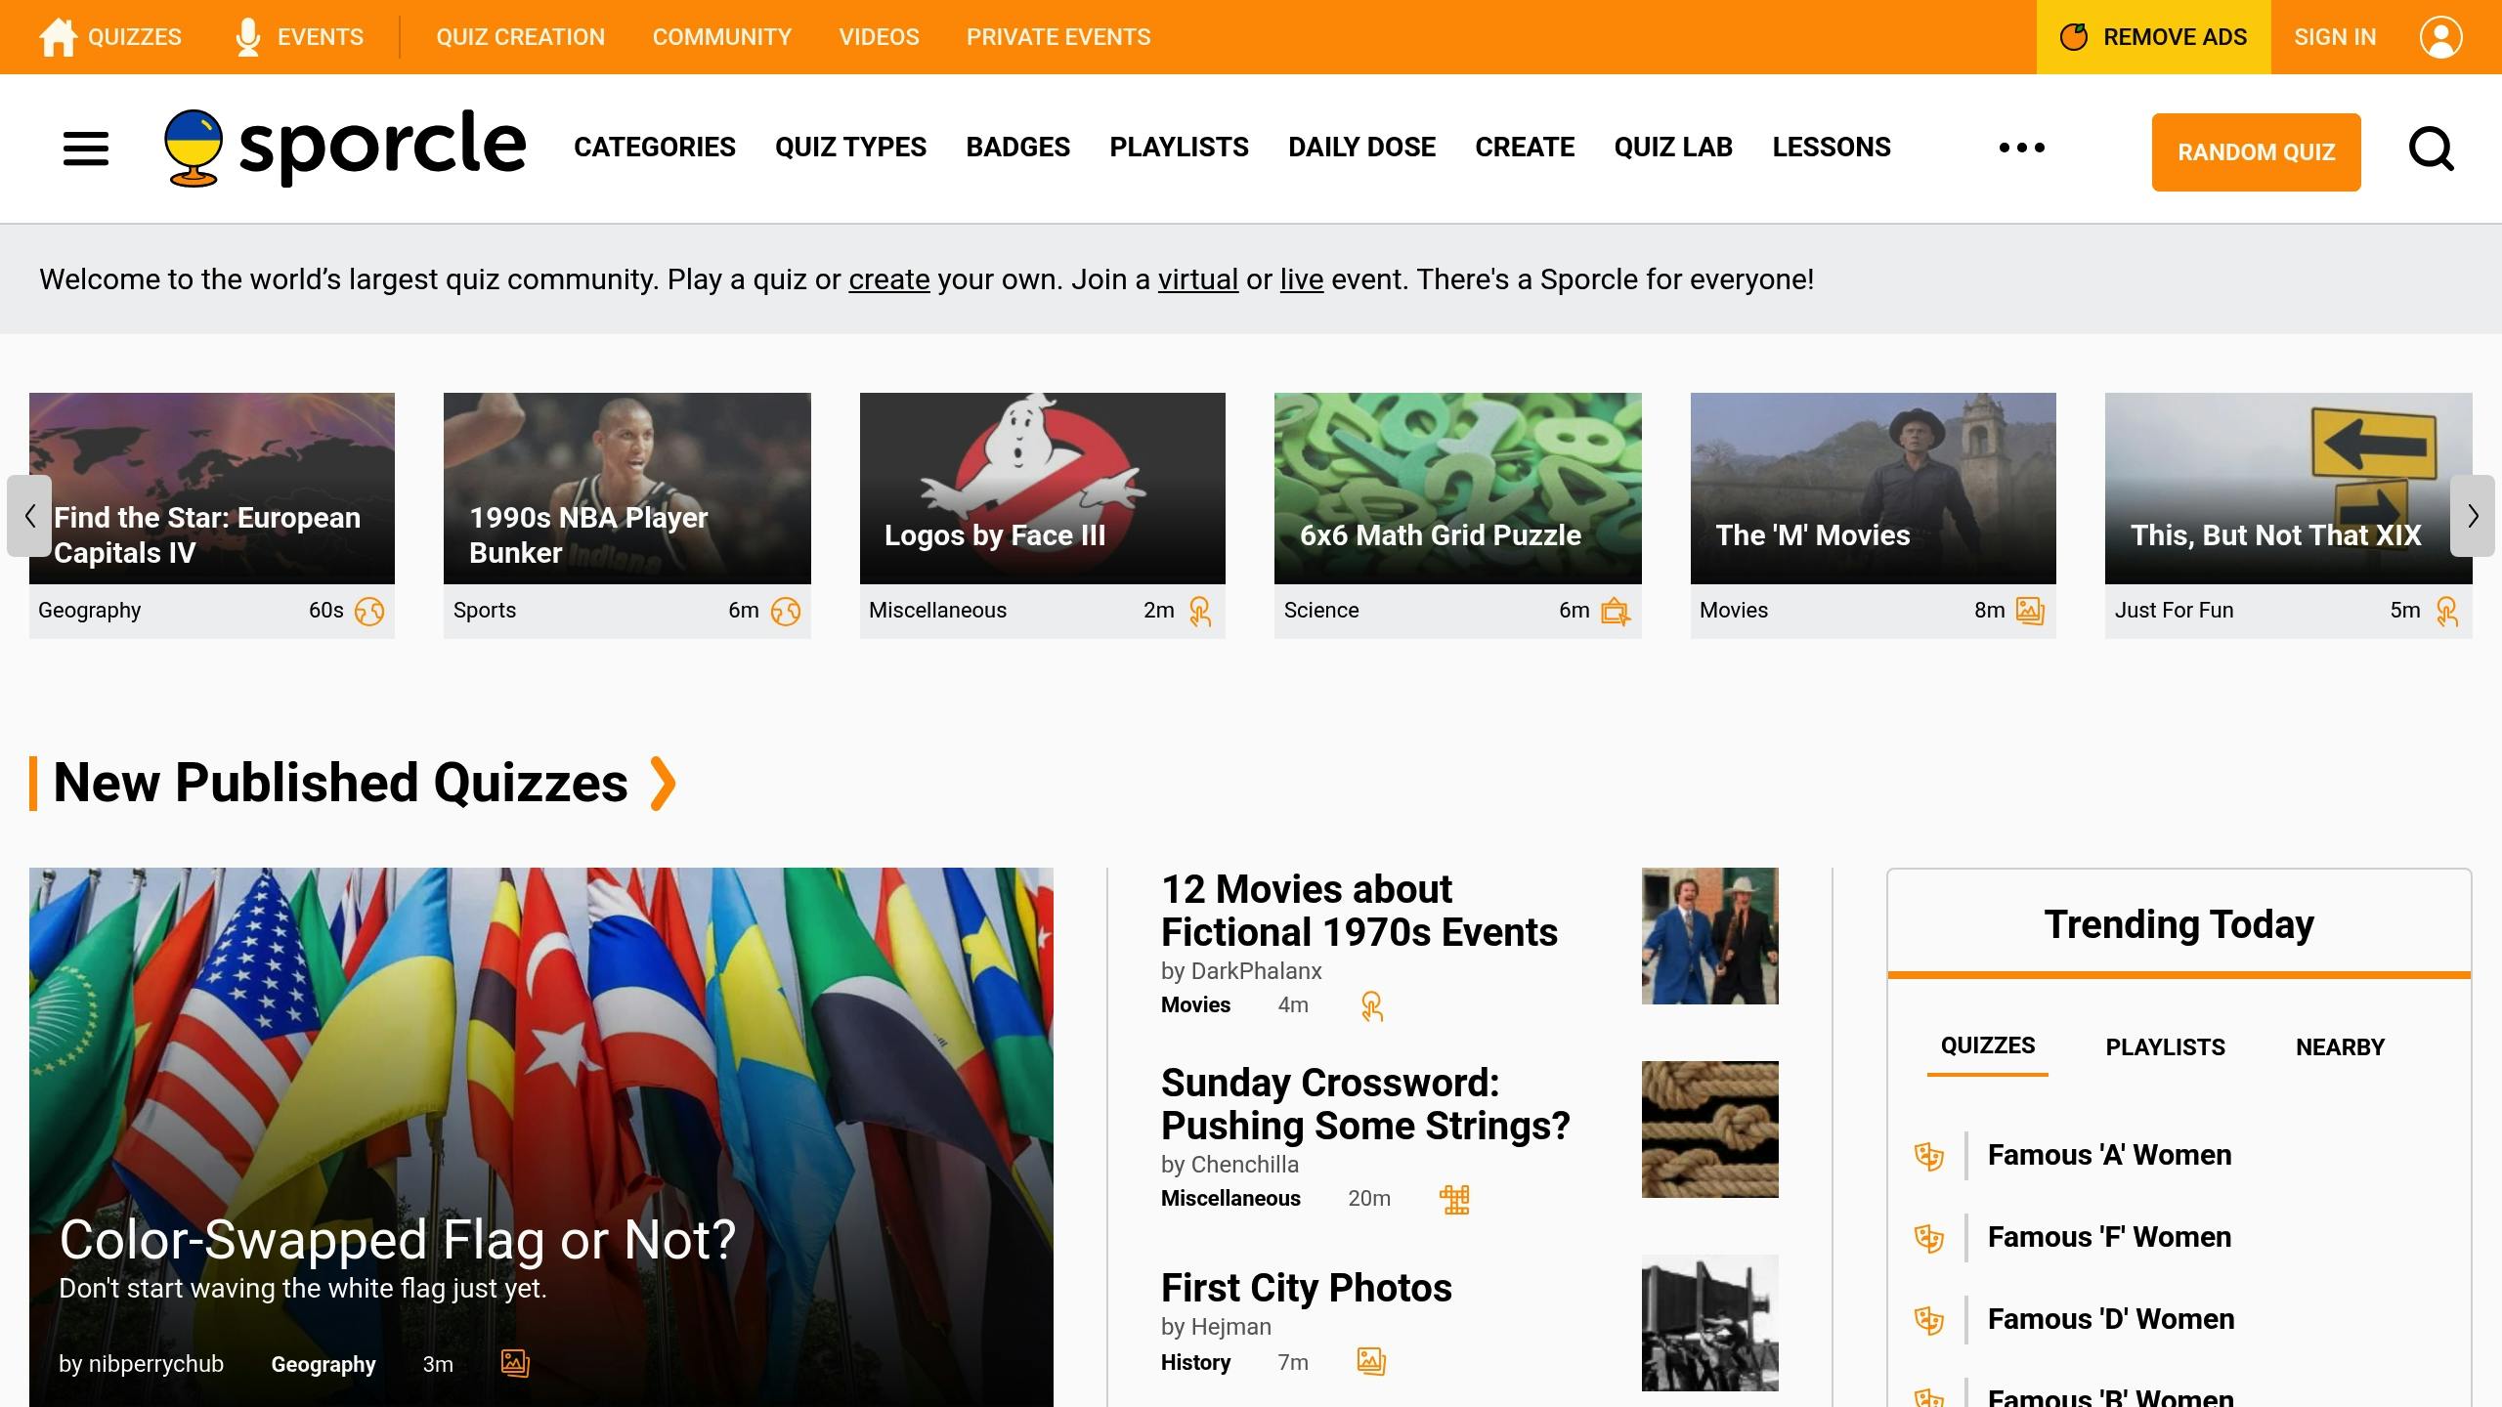
Task: Click the map quiz-type icon on Geography card
Action: [x=369, y=612]
